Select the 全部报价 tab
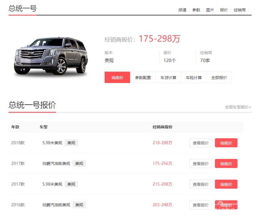This screenshot has width=259, height=217. click(219, 78)
